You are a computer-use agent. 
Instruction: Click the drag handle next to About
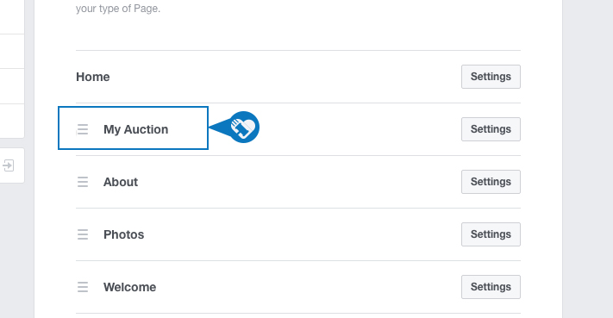click(x=83, y=182)
